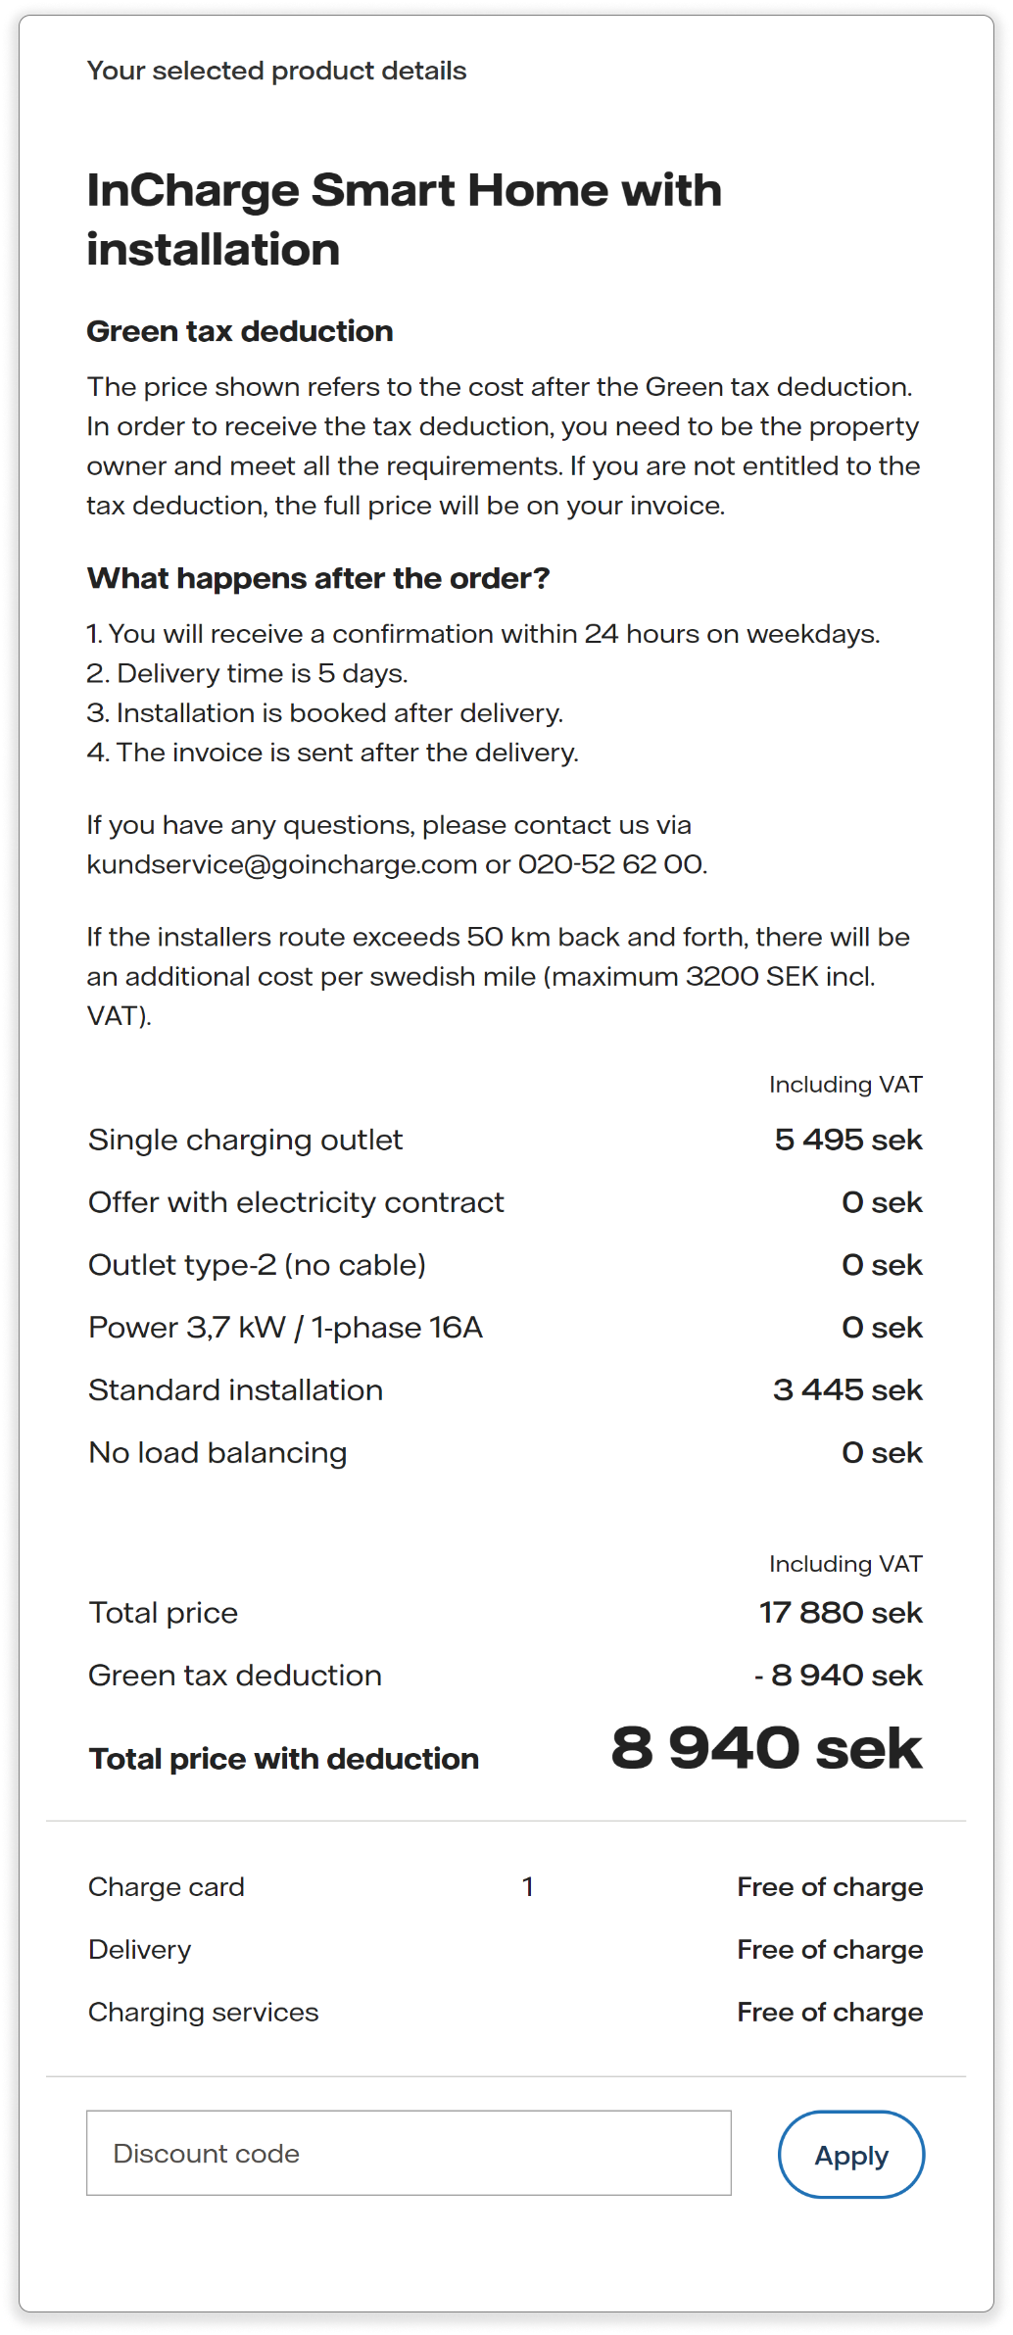Image resolution: width=1013 pixels, height=2335 pixels.
Task: Click the Power 3,7 kW / 1-phase 16A row
Action: pos(506,1328)
